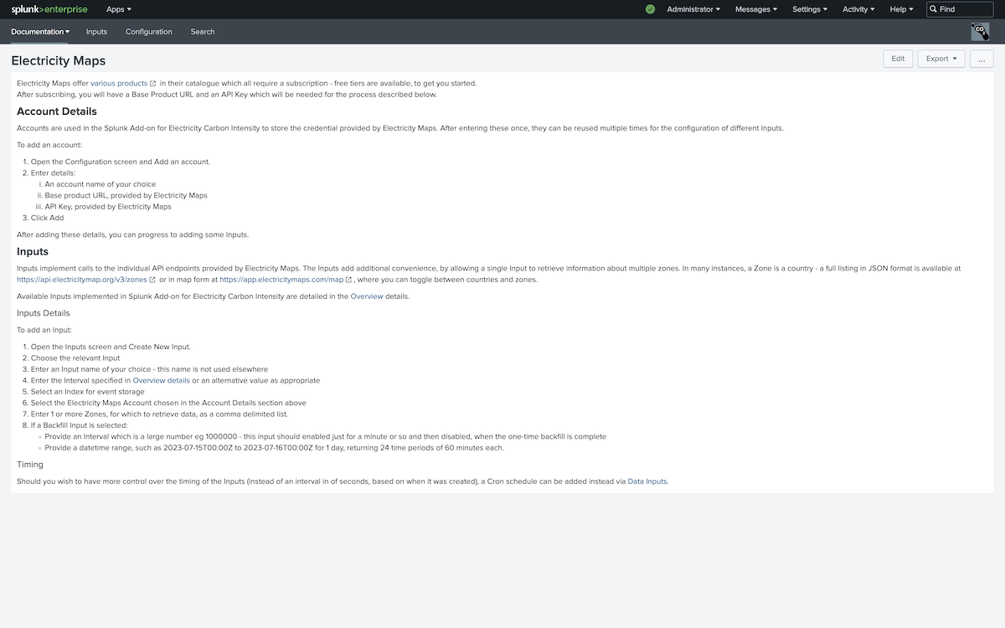Click the Overview link in Inputs section
This screenshot has height=628, width=1005.
(x=366, y=296)
